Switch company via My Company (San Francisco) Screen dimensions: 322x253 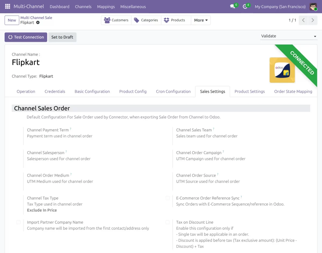pos(280,7)
